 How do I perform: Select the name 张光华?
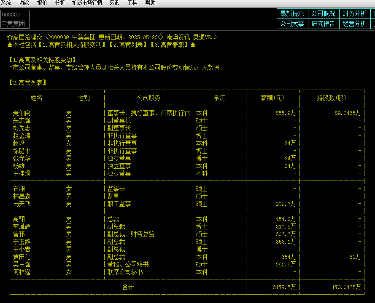(x=22, y=158)
